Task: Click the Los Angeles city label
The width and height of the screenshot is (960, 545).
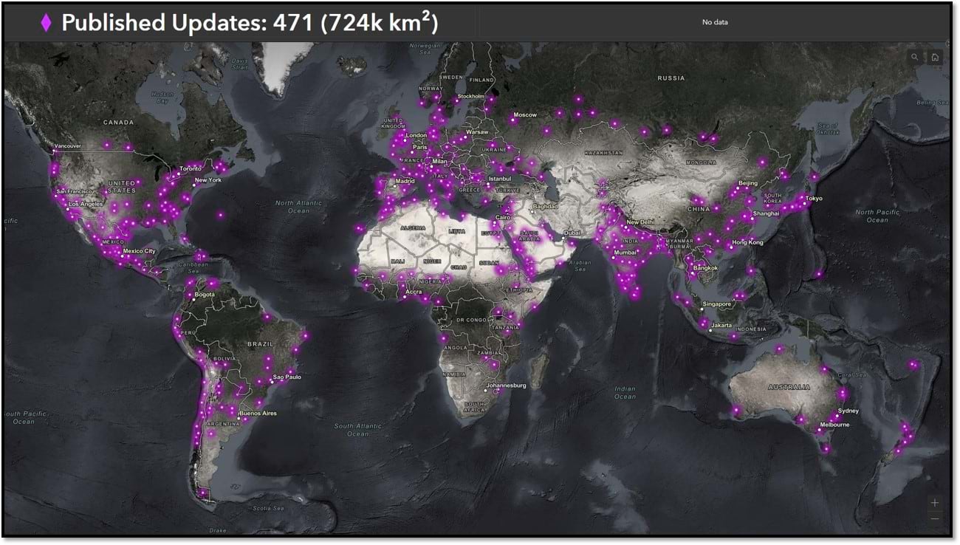Action: 86,204
